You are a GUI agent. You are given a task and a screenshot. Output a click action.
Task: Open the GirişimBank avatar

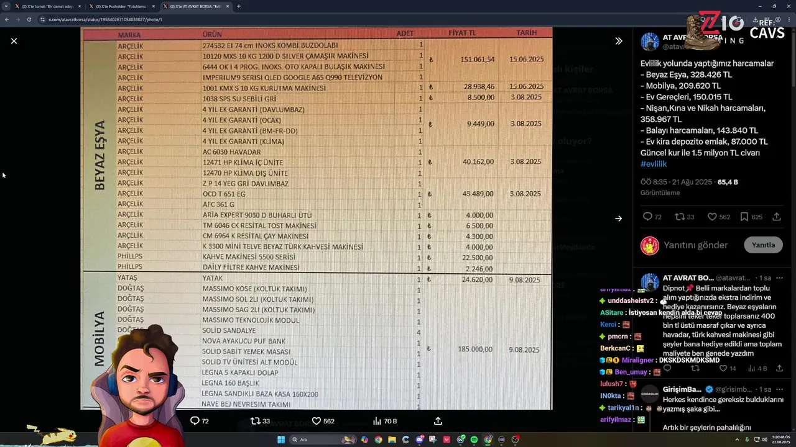click(650, 394)
